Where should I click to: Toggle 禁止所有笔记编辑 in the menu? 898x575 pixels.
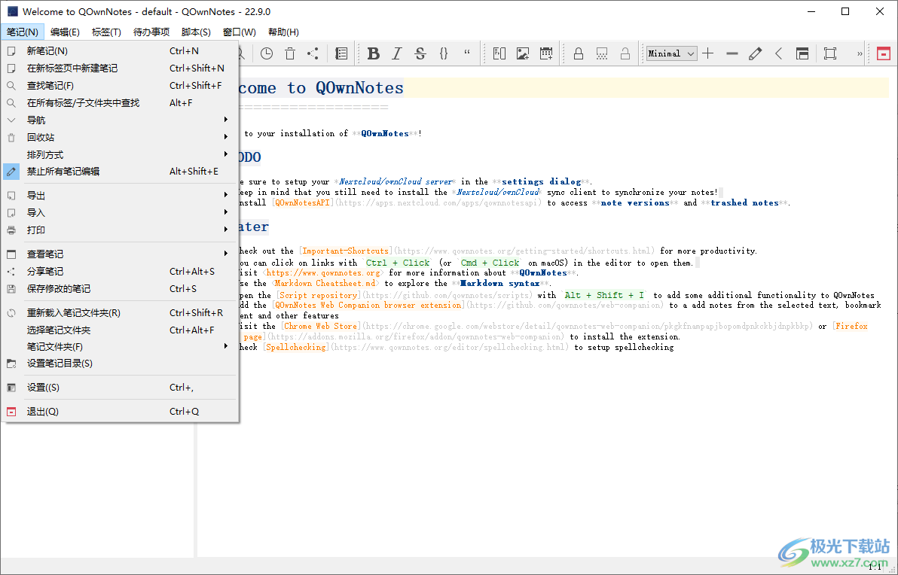point(63,172)
